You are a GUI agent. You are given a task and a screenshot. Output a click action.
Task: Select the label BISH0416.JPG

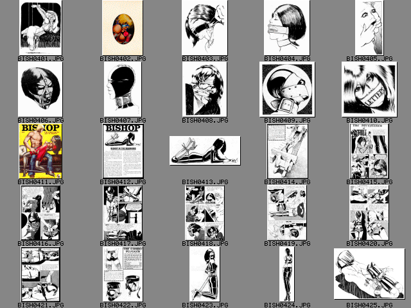click(x=40, y=244)
